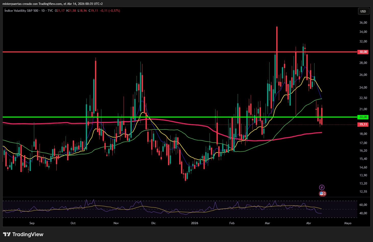Click the 16,20 price axis label
This screenshot has width=373, height=242.
point(363,151)
